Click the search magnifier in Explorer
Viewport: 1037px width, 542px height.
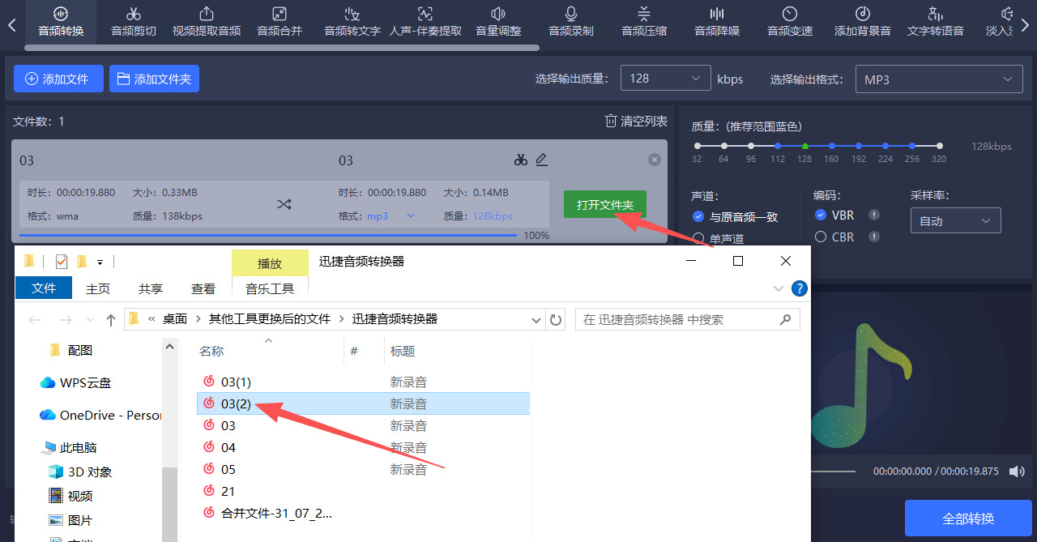coord(785,320)
